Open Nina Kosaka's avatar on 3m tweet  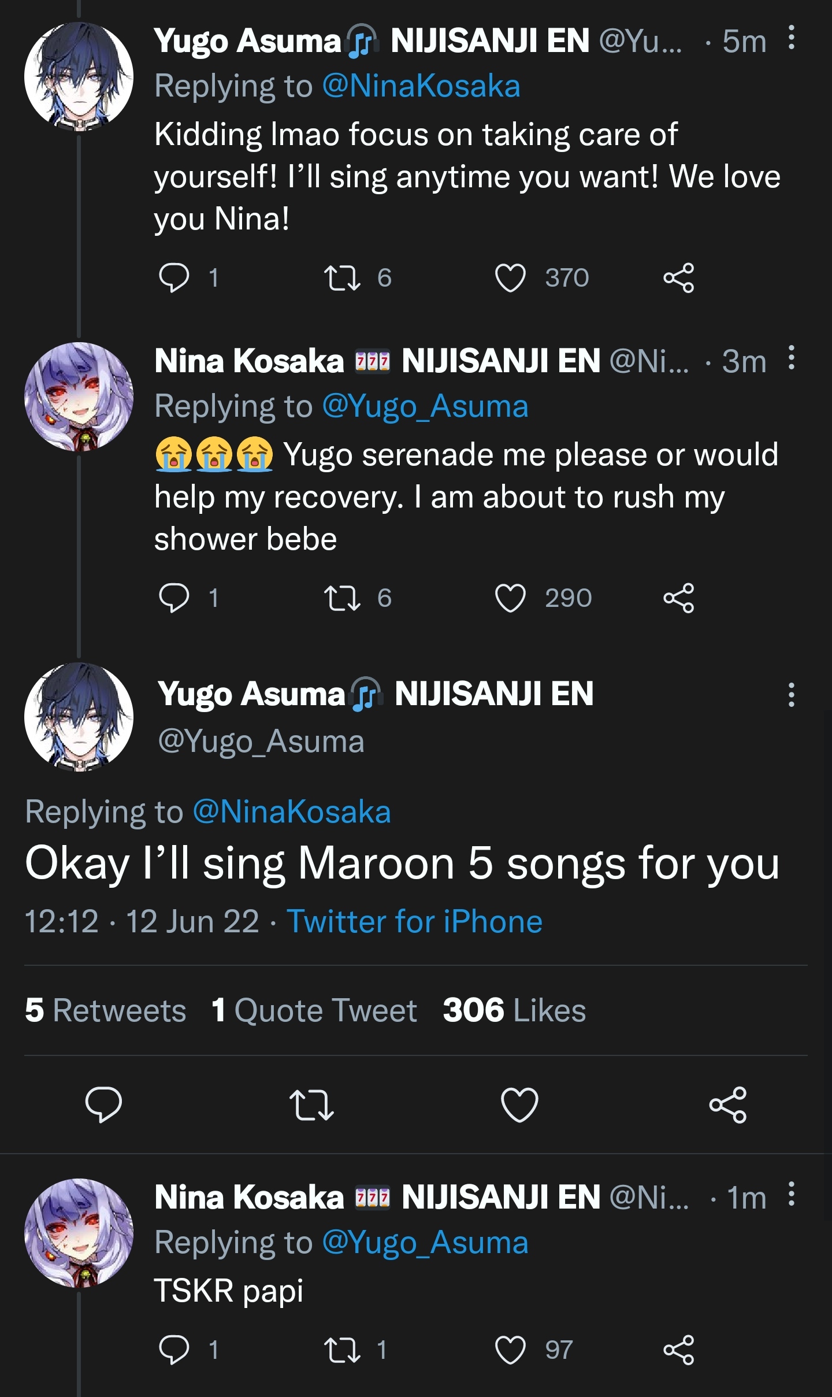click(x=79, y=397)
